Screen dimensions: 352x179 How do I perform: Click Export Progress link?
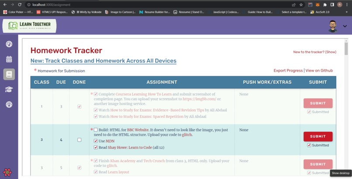point(288,70)
